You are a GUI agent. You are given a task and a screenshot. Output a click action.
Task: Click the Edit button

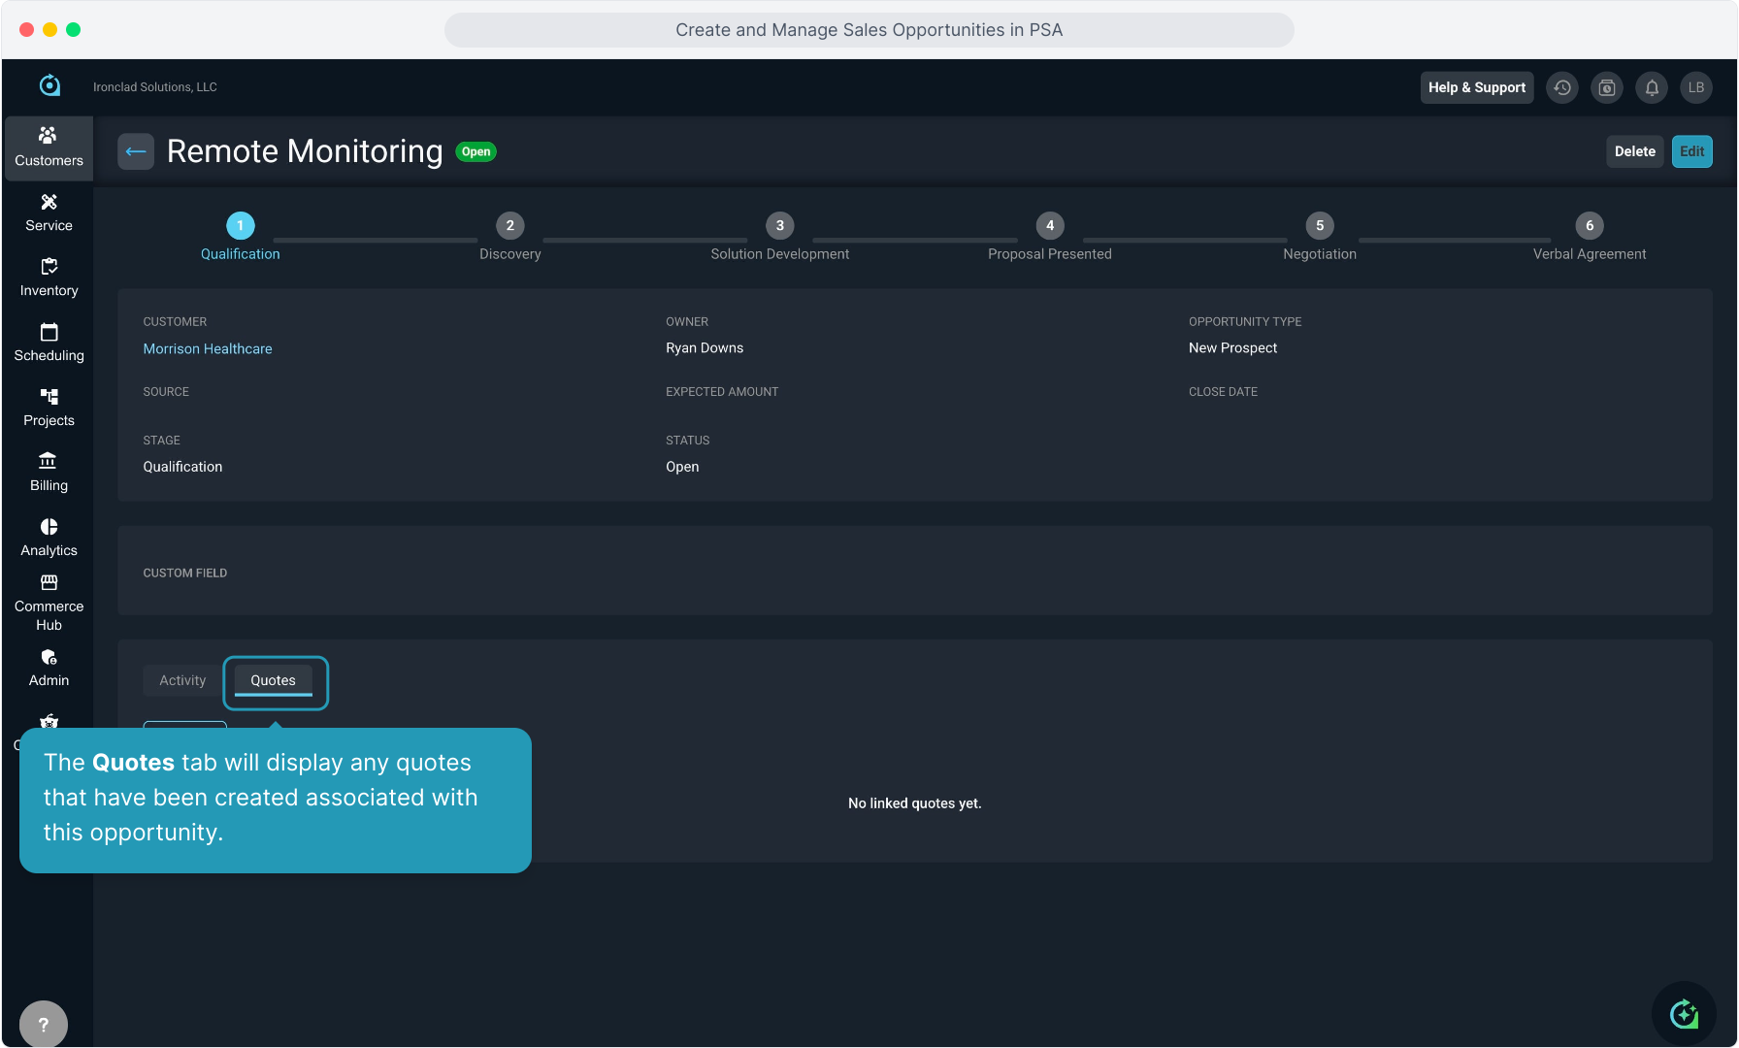(x=1691, y=151)
